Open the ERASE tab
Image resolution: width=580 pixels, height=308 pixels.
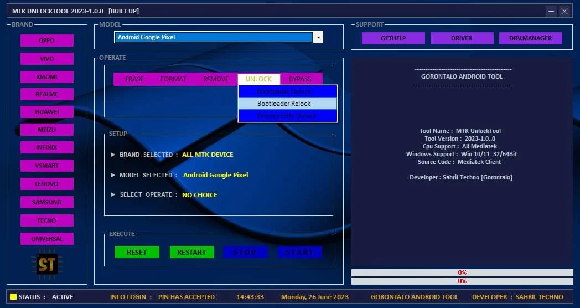pos(134,79)
